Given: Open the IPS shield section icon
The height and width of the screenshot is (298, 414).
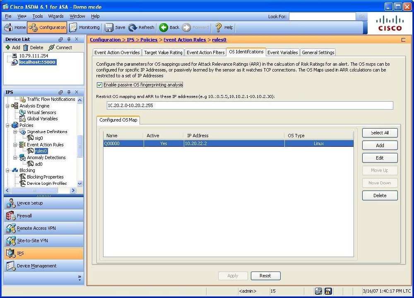Looking at the screenshot, I should pos(11,253).
